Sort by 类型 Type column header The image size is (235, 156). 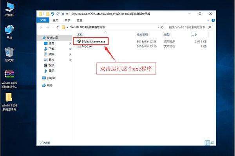coord(167,35)
